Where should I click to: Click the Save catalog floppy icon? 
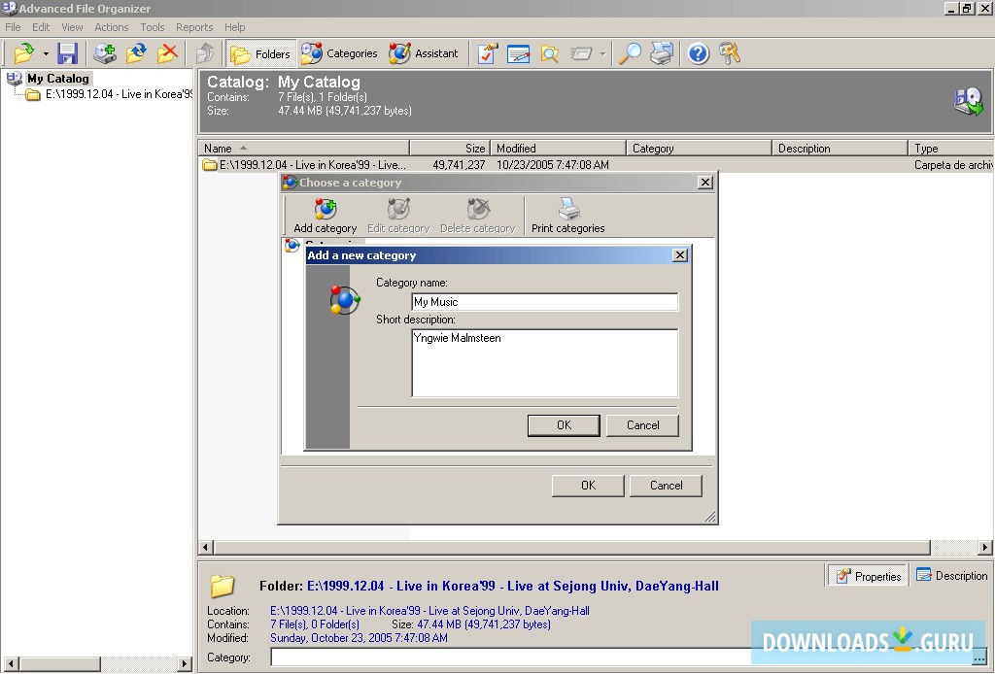click(67, 53)
